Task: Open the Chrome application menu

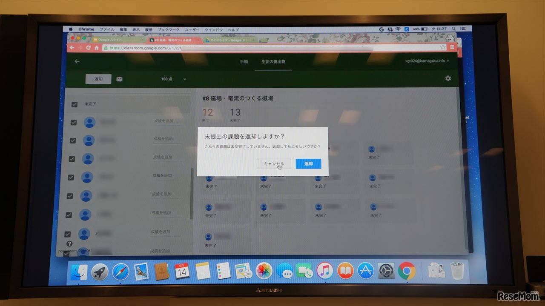Action: pyautogui.click(x=86, y=29)
